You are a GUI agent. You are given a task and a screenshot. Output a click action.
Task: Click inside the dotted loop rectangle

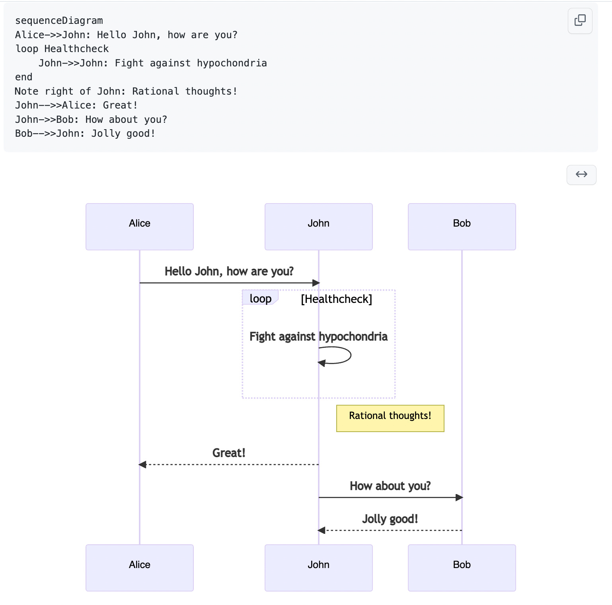279,378
